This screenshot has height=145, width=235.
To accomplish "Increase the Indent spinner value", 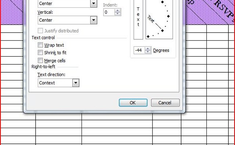I will (117, 11).
